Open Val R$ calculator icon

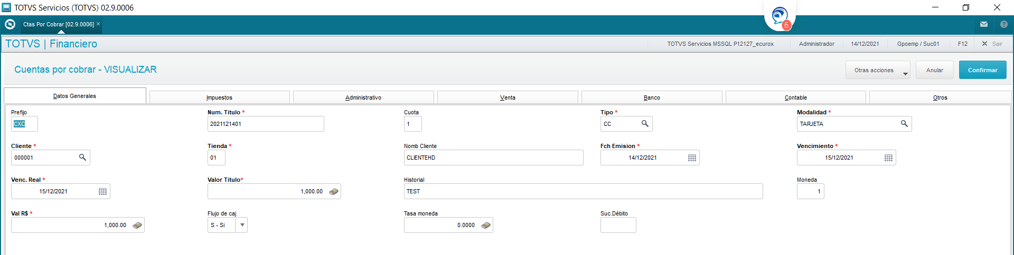[x=137, y=225]
